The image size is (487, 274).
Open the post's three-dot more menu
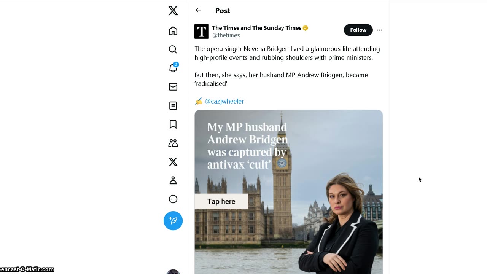click(x=379, y=30)
